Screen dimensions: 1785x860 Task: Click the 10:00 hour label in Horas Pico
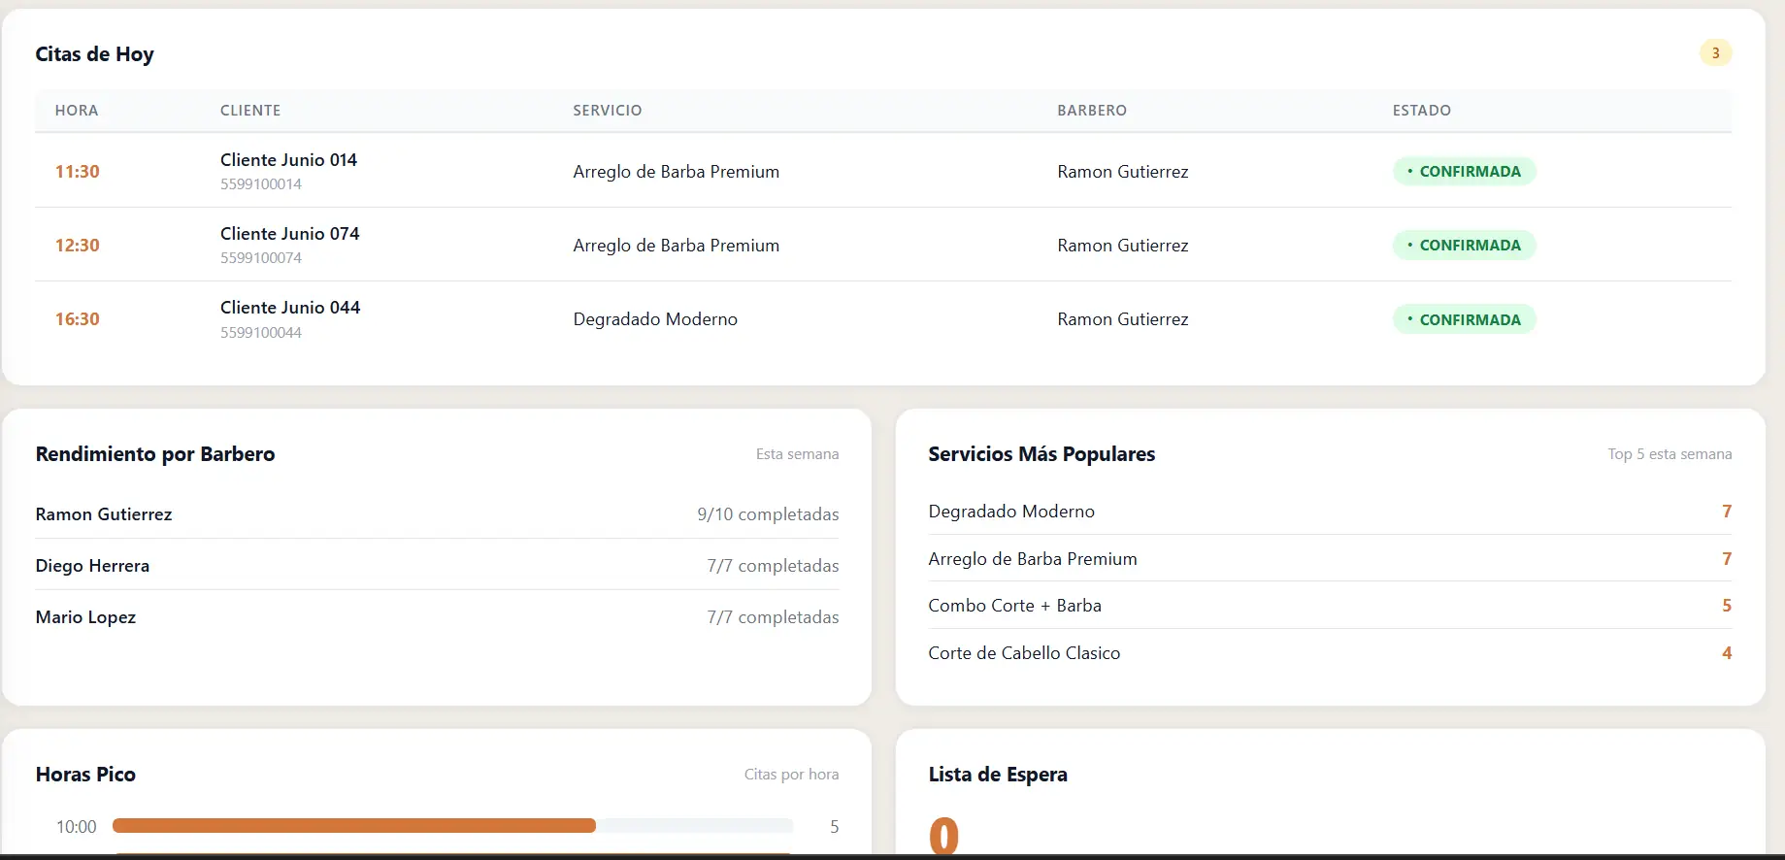click(x=76, y=827)
